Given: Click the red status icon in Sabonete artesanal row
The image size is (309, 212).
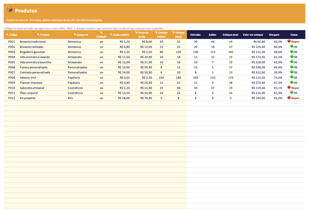Looking at the screenshot, I should pyautogui.click(x=289, y=87).
